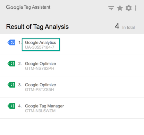144x135 pixels.
Task: Click the 4 In total counter
Action: tap(125, 26)
